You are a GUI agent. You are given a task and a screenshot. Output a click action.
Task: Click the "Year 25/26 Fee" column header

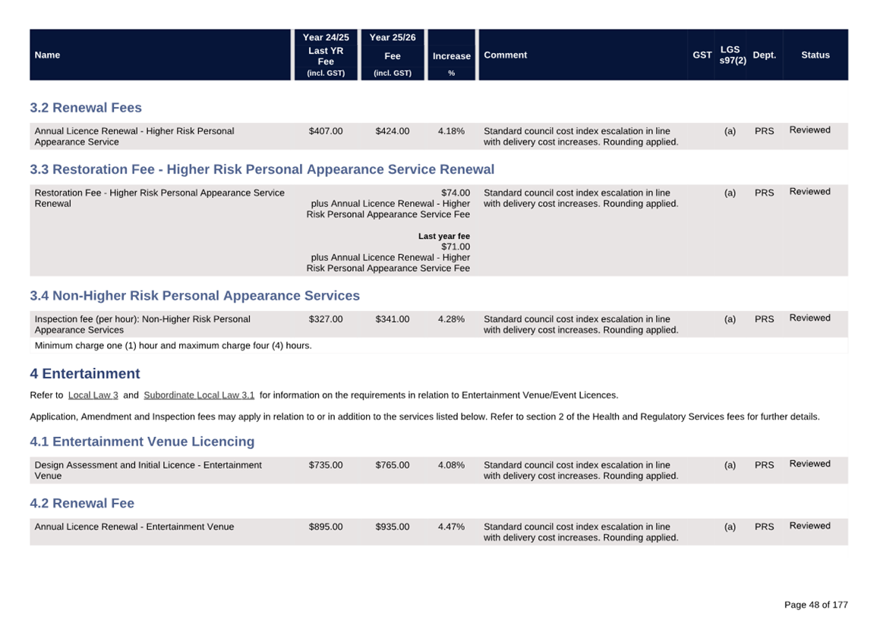click(x=393, y=55)
